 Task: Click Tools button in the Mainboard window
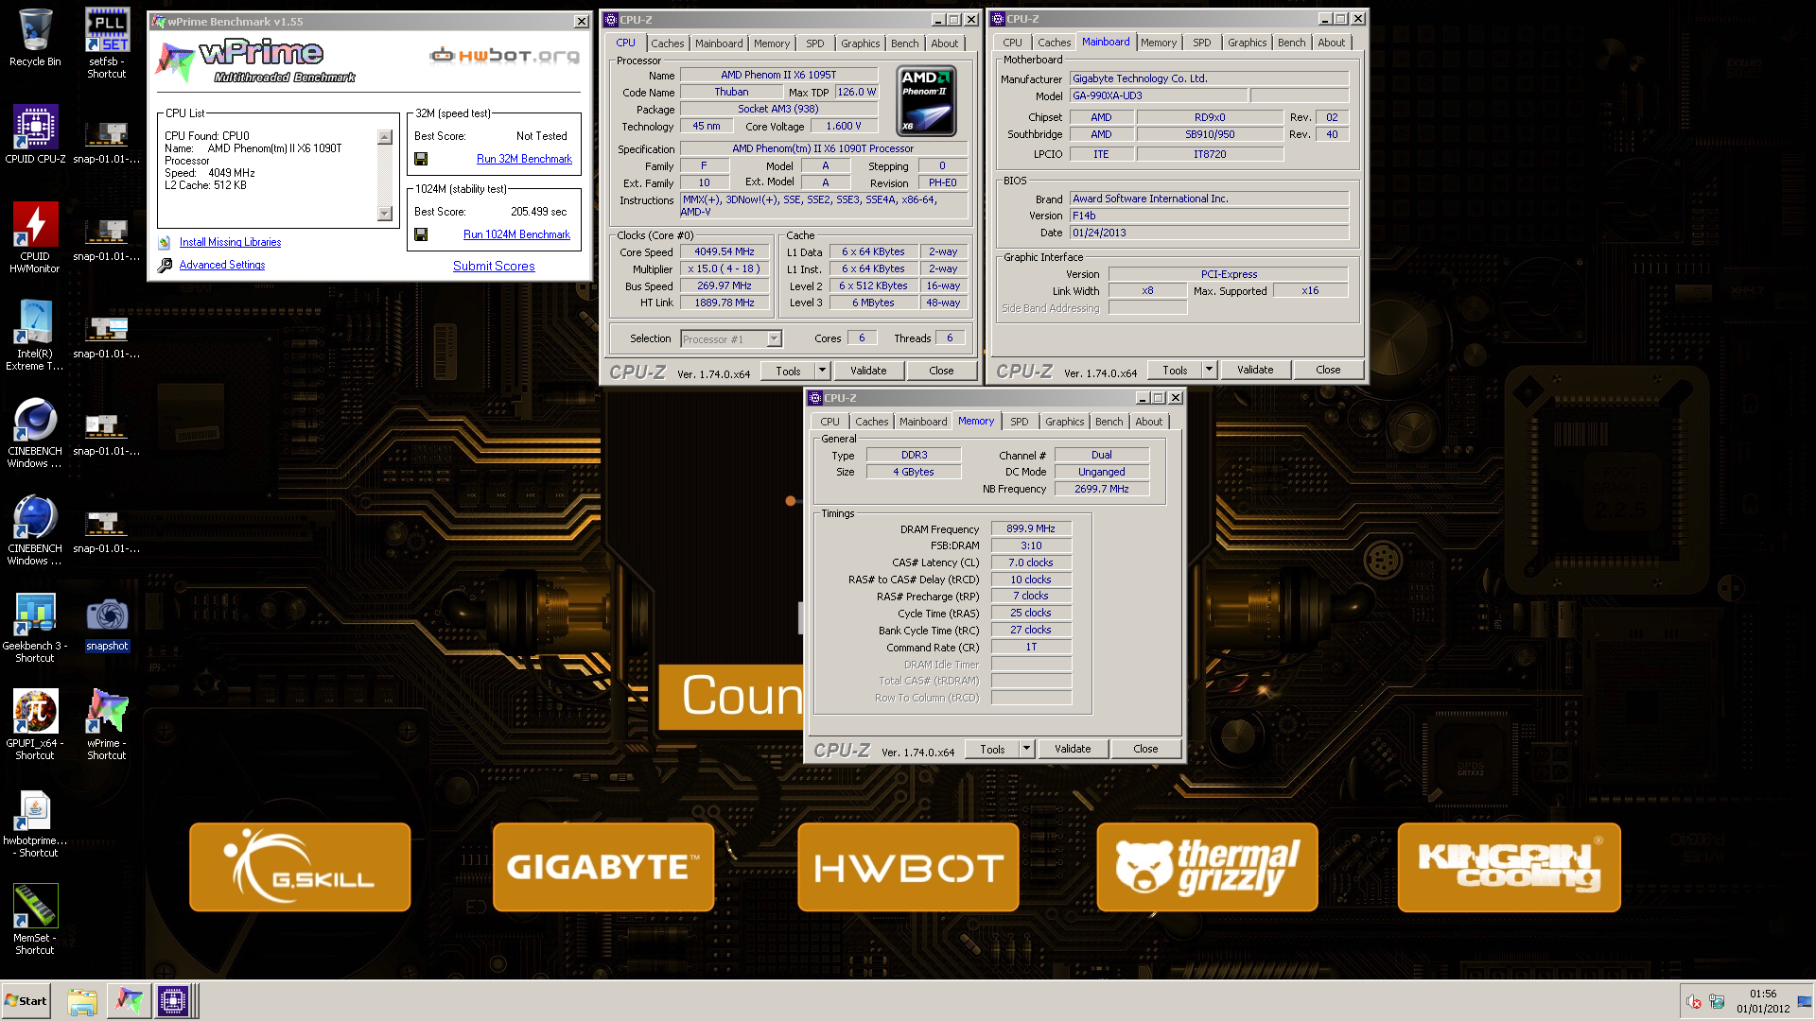(1175, 370)
